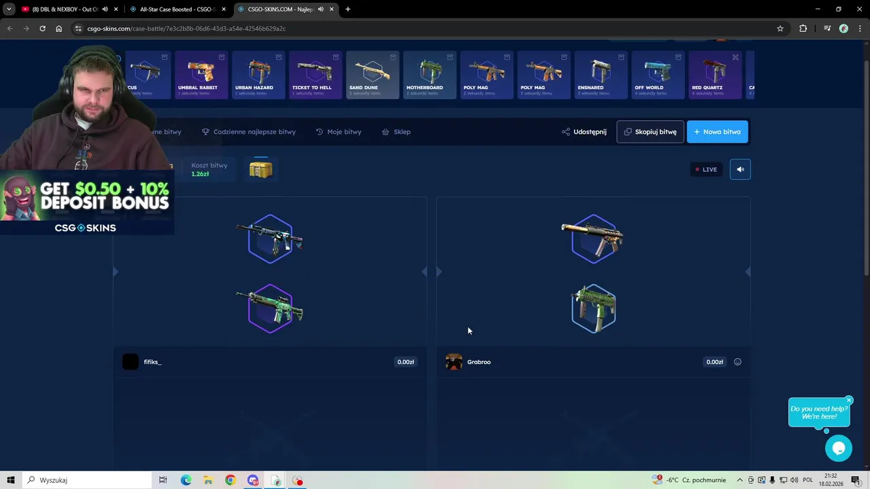Select fifiks_ upper rifle skin hexagon
Viewport: 870px width, 489px height.
pyautogui.click(x=271, y=238)
